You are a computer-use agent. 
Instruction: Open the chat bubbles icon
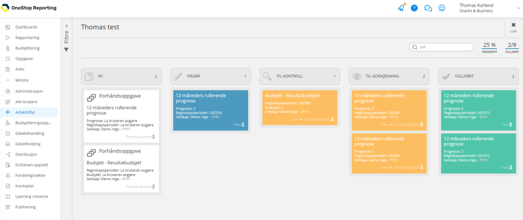pos(428,8)
